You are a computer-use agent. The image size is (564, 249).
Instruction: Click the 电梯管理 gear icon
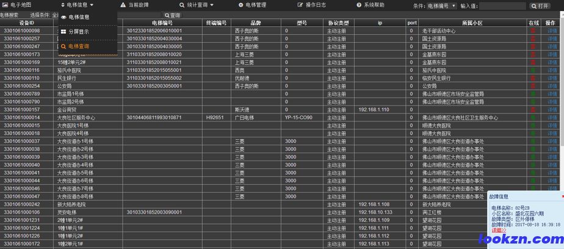239,5
